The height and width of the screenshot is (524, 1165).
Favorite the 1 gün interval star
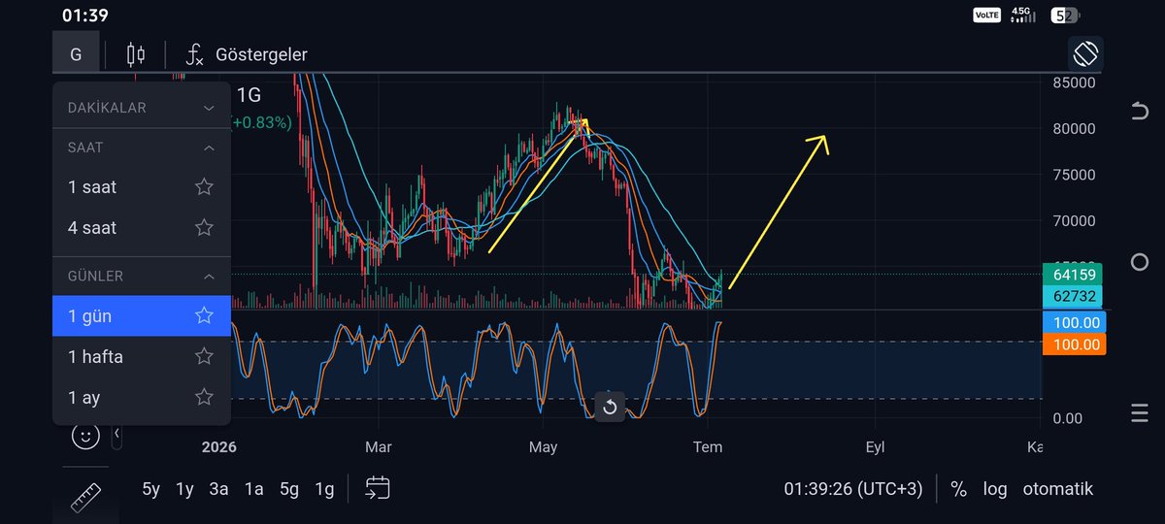click(204, 315)
